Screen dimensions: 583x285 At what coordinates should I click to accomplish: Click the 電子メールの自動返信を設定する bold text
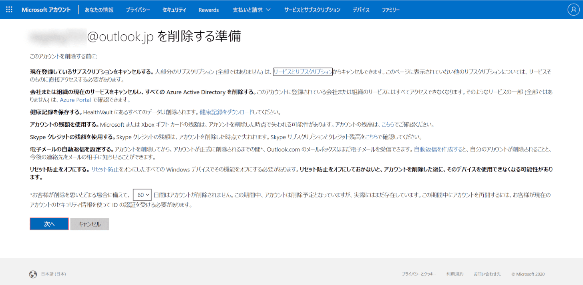[72, 149]
